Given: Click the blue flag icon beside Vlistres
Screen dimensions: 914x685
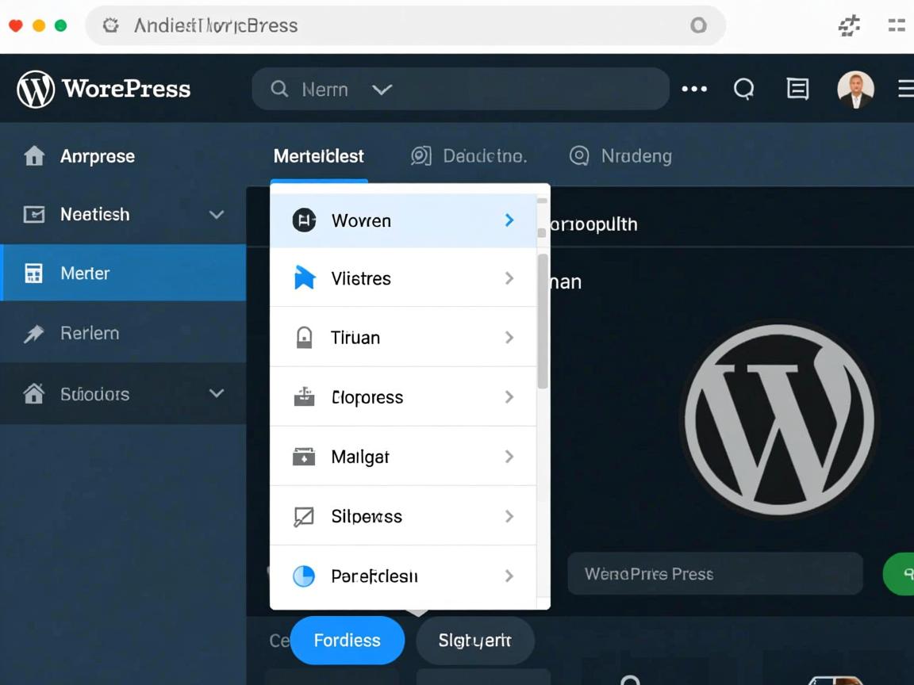Looking at the screenshot, I should tap(305, 278).
